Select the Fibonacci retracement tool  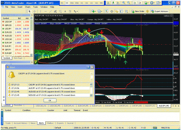click(x=60, y=11)
